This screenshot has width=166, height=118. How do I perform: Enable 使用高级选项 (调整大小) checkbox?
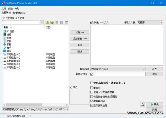(92, 83)
